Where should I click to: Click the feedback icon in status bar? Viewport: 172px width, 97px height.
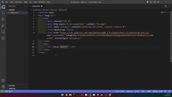165,91
